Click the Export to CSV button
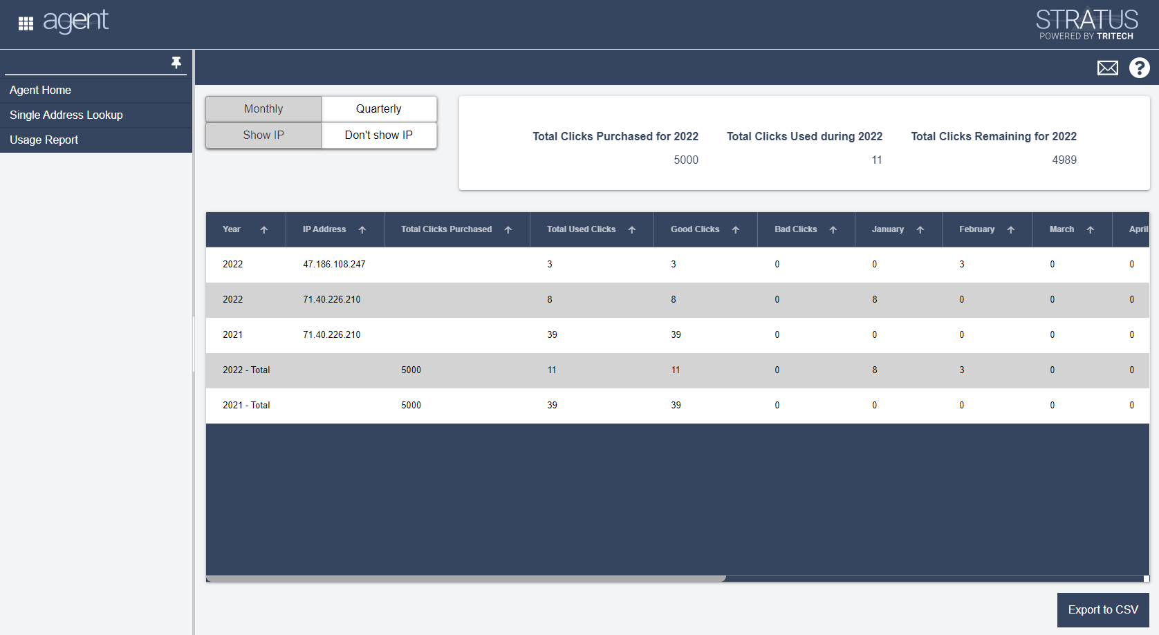The height and width of the screenshot is (635, 1159). [1102, 609]
